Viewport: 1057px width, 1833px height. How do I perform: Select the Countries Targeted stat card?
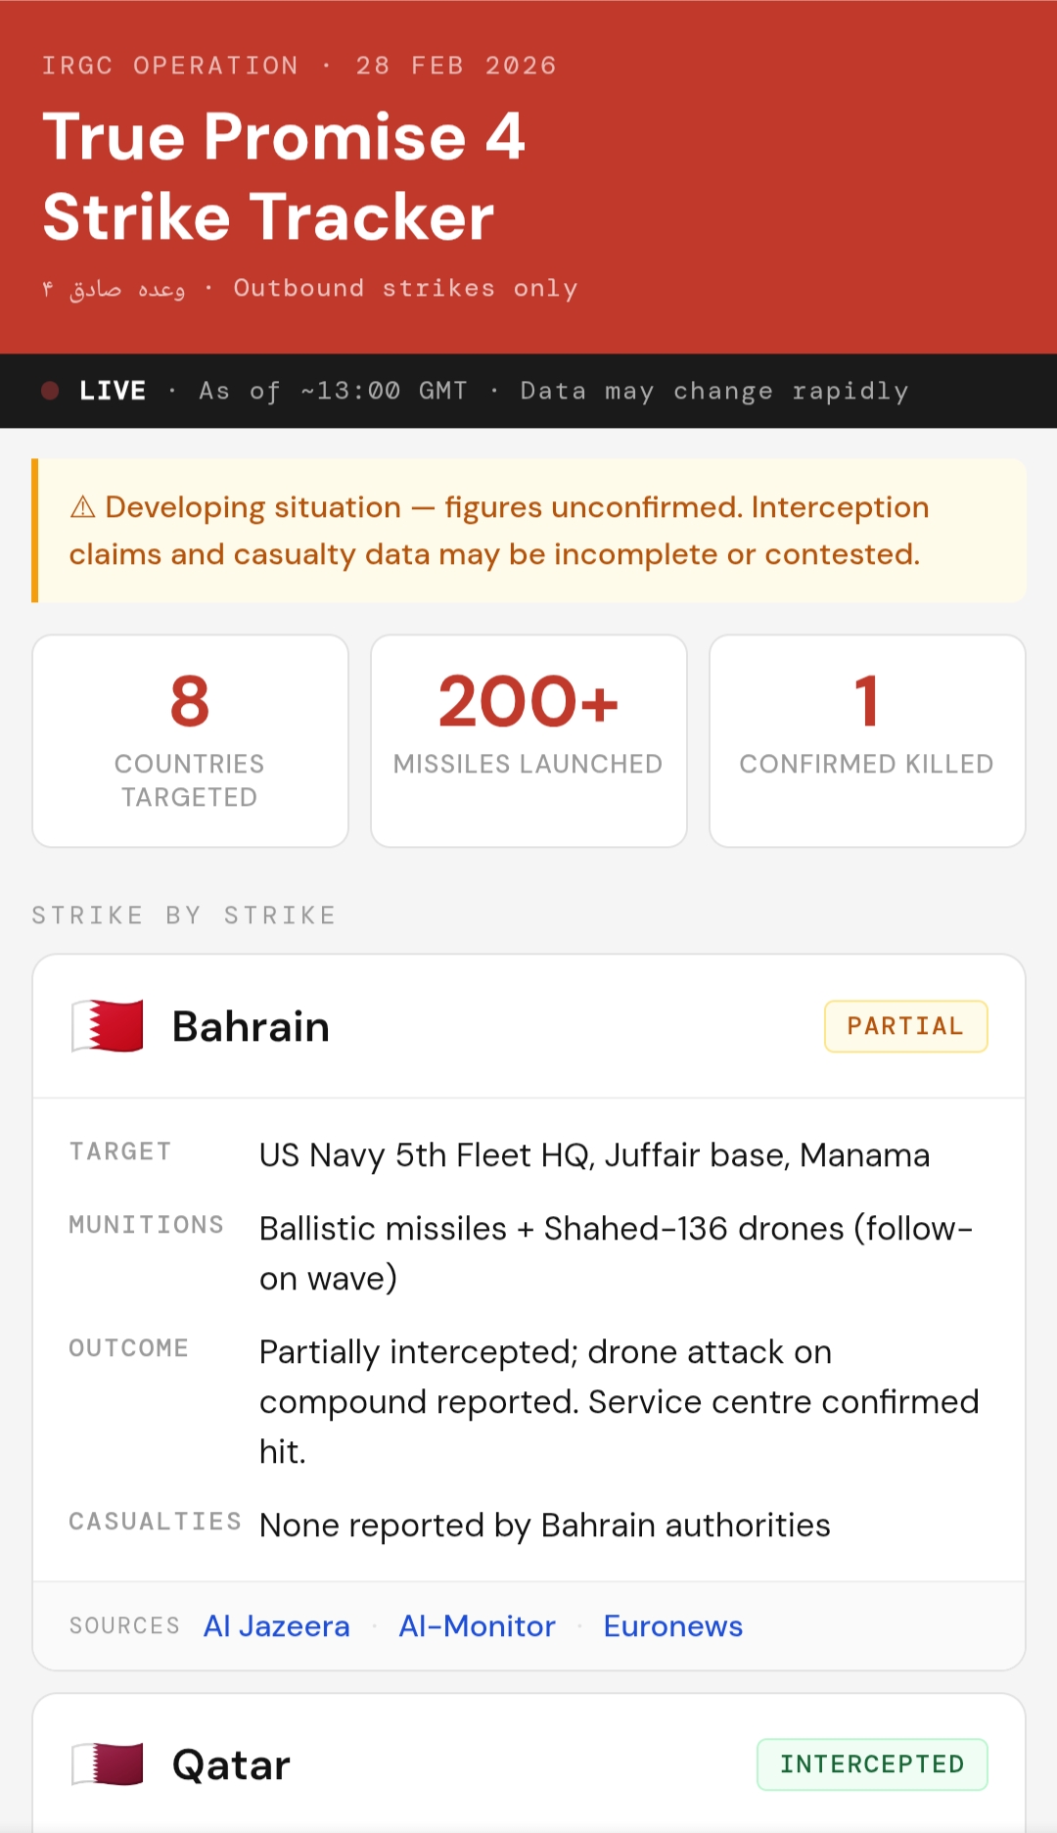coord(190,740)
